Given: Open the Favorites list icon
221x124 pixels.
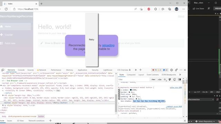Looking at the screenshot, I should coord(163,9).
